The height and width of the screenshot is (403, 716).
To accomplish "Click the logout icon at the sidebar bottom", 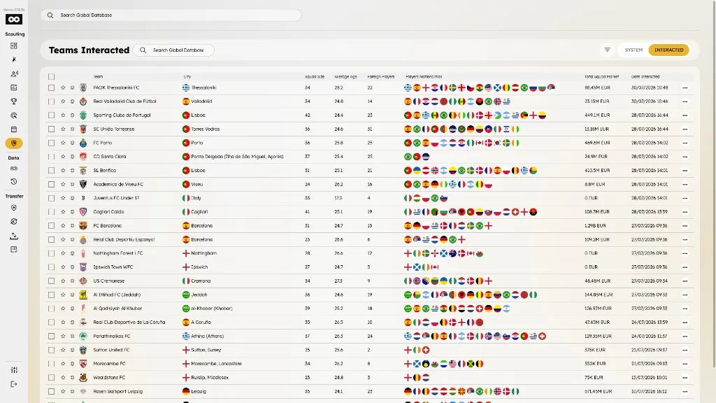I will [14, 384].
